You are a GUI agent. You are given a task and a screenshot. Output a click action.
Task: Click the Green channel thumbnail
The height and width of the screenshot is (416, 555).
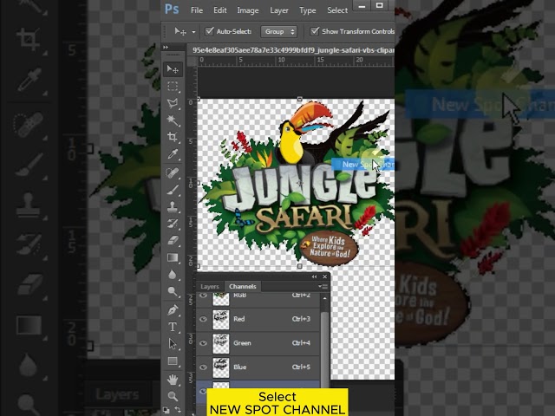click(x=221, y=343)
